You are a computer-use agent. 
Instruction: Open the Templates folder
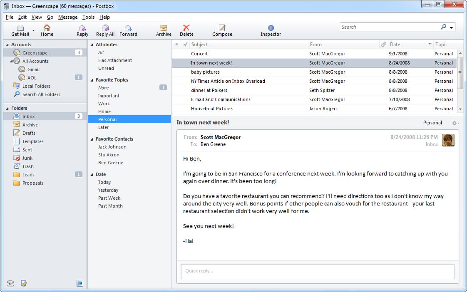coord(45,141)
